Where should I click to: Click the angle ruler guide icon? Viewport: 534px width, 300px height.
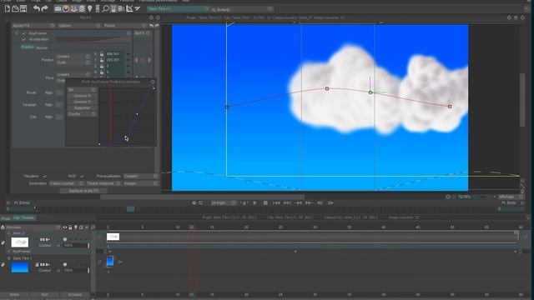coord(129,8)
